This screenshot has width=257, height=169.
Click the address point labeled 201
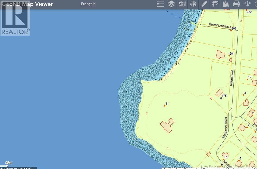(229, 56)
